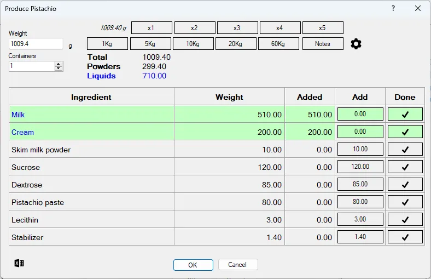Multiply recipe by x3
The height and width of the screenshot is (279, 431).
237,28
